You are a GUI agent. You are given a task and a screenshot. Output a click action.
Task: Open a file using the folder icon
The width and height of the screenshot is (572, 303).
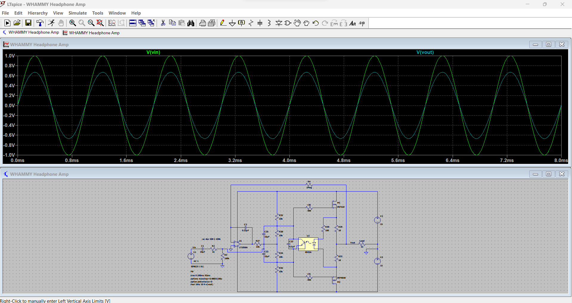(17, 23)
